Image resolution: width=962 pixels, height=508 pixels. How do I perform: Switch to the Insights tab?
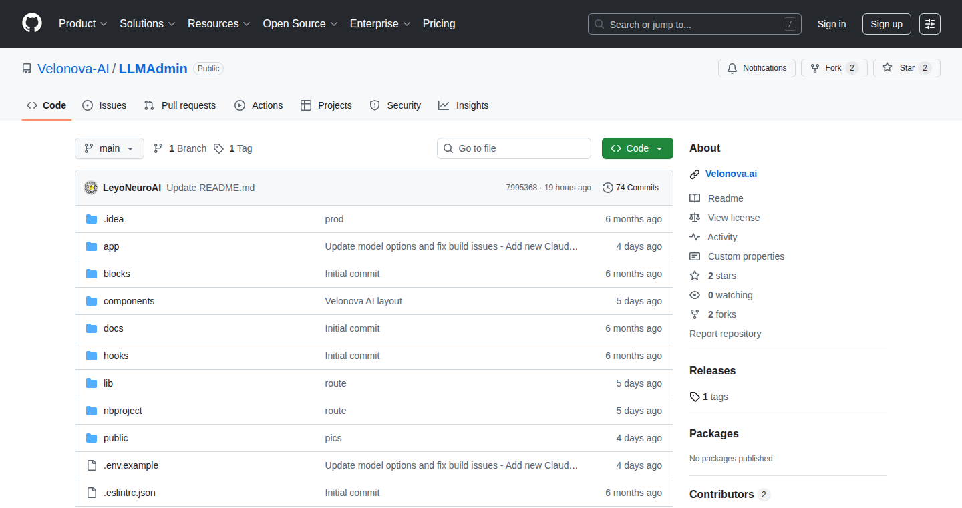point(464,105)
